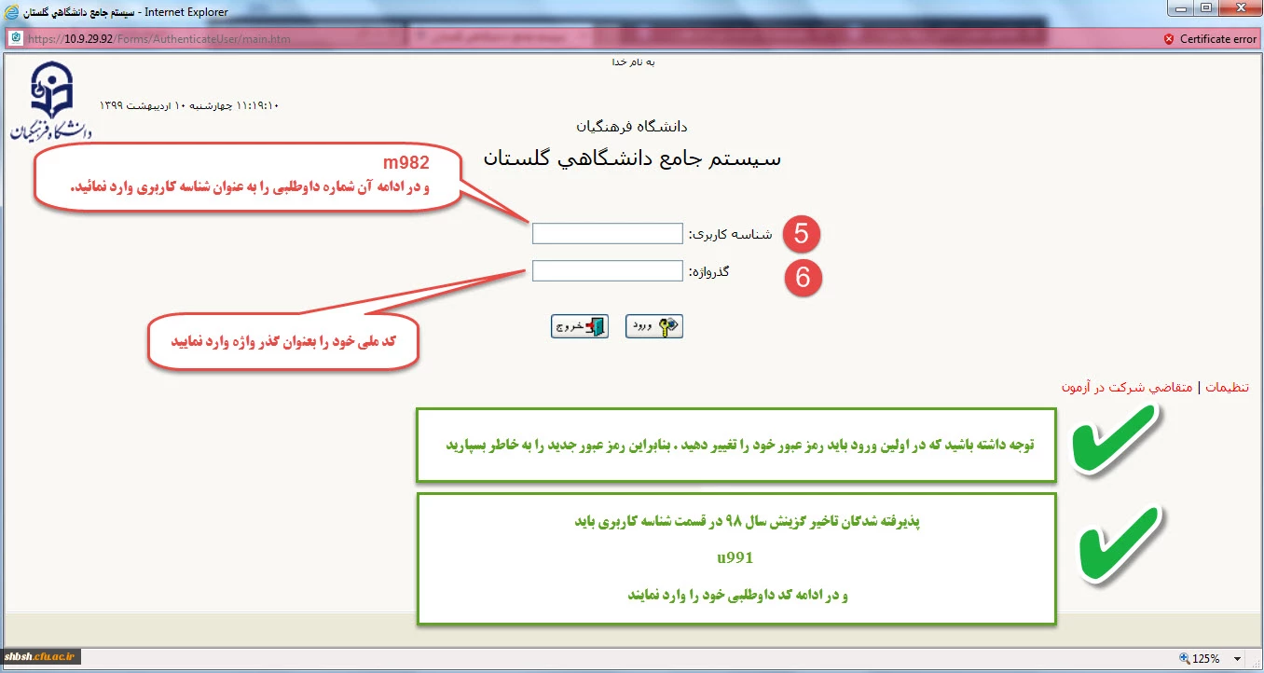Click the Internet Explorer icon in title bar

[11, 12]
